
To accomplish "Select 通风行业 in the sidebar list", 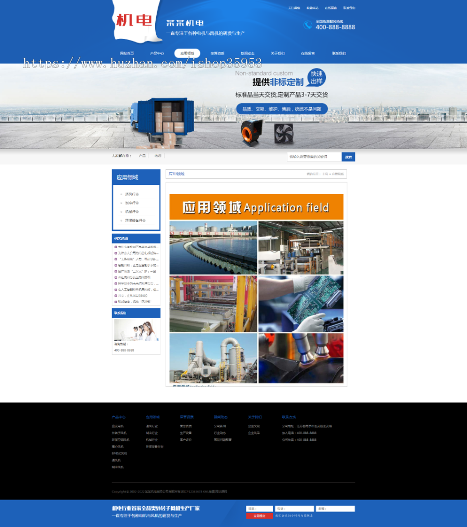I will (x=132, y=194).
